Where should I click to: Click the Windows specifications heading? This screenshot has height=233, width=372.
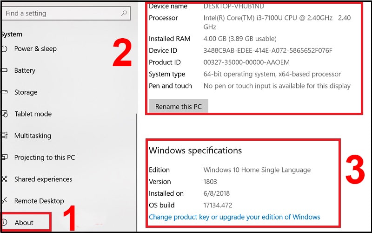[x=195, y=151]
